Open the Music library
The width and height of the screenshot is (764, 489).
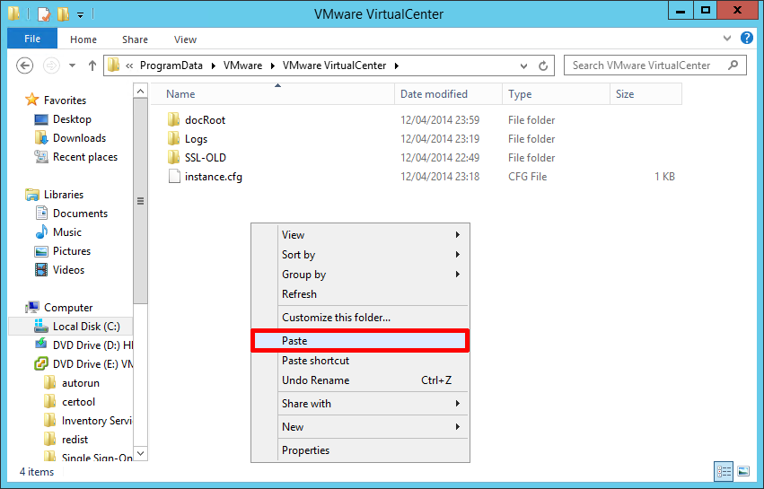point(66,231)
